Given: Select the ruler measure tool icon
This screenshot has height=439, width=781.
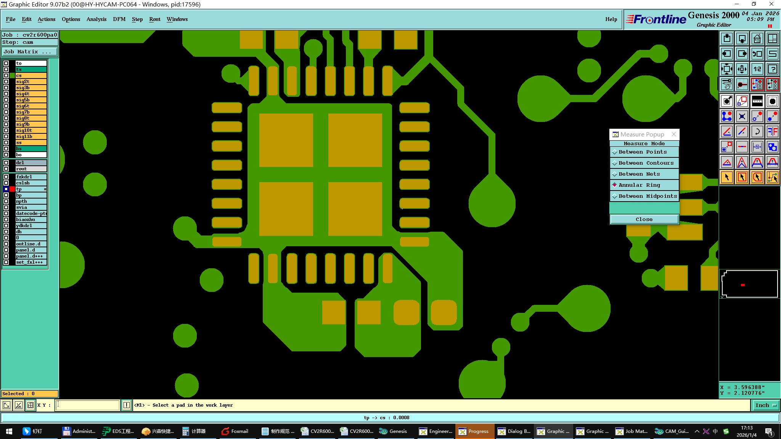Looking at the screenshot, I should (757, 101).
